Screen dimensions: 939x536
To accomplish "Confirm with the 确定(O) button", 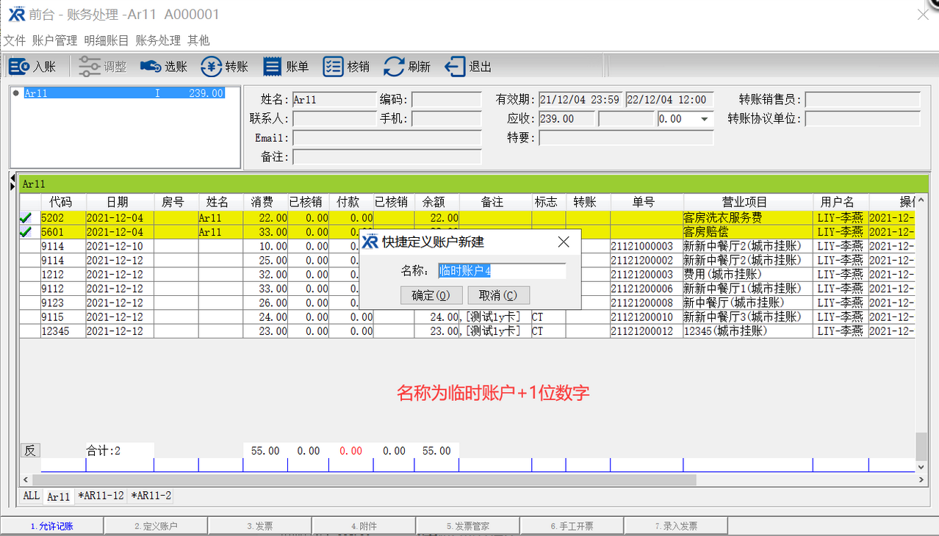I will [431, 295].
